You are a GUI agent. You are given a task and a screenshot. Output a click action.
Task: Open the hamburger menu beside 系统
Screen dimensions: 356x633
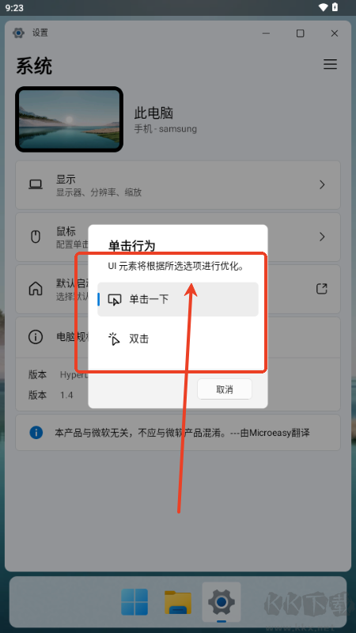click(x=330, y=64)
